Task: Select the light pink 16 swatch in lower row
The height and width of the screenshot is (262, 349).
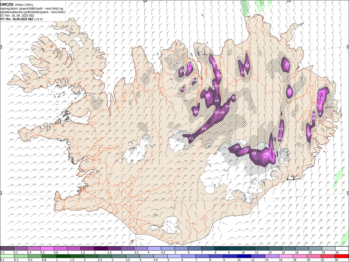Action: (286, 256)
